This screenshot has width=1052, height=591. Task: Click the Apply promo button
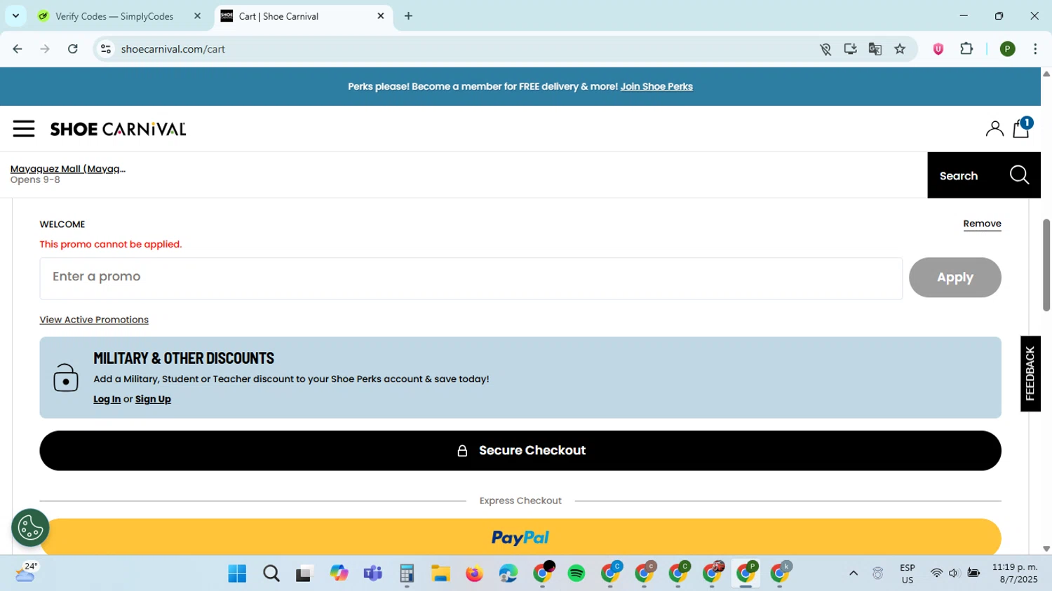pyautogui.click(x=955, y=278)
